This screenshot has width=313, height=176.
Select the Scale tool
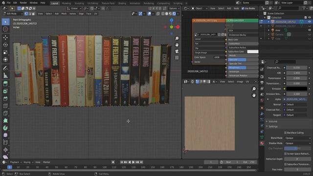[x=5, y=52]
